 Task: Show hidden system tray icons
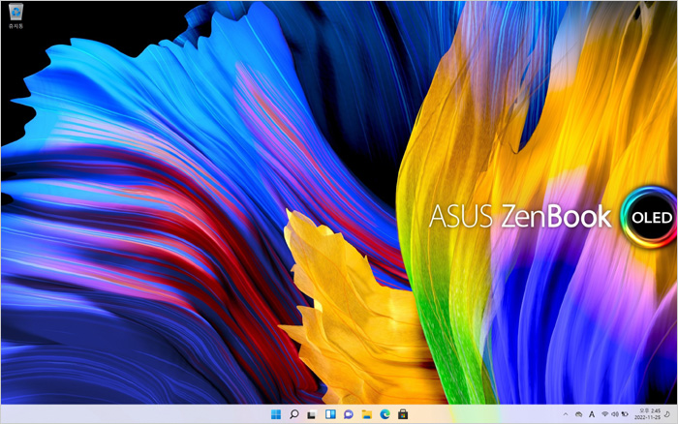(x=565, y=414)
